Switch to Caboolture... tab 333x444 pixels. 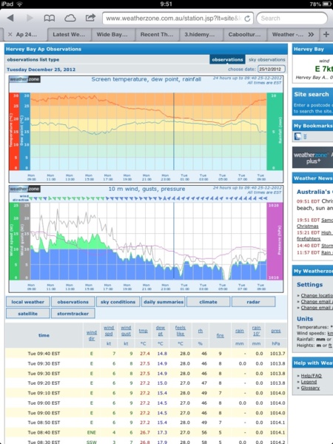[x=244, y=35]
